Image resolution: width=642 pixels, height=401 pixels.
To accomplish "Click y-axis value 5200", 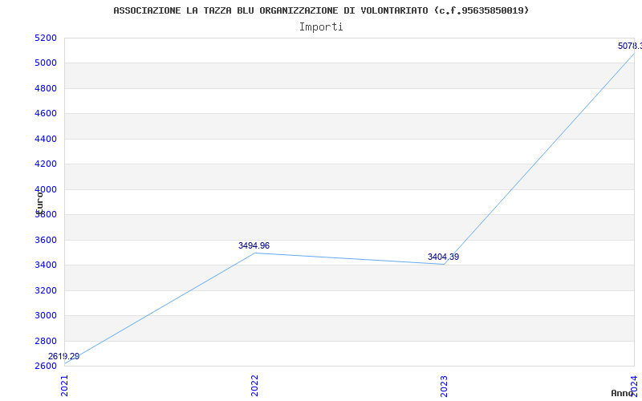I will pyautogui.click(x=46, y=38).
